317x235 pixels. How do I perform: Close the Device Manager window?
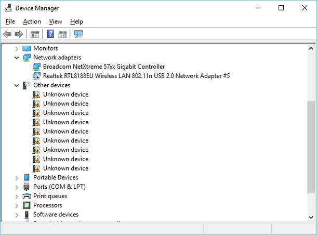pos(305,8)
